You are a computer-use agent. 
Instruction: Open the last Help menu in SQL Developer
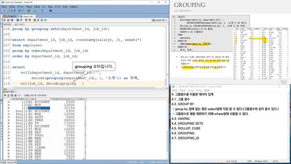click(x=74, y=7)
